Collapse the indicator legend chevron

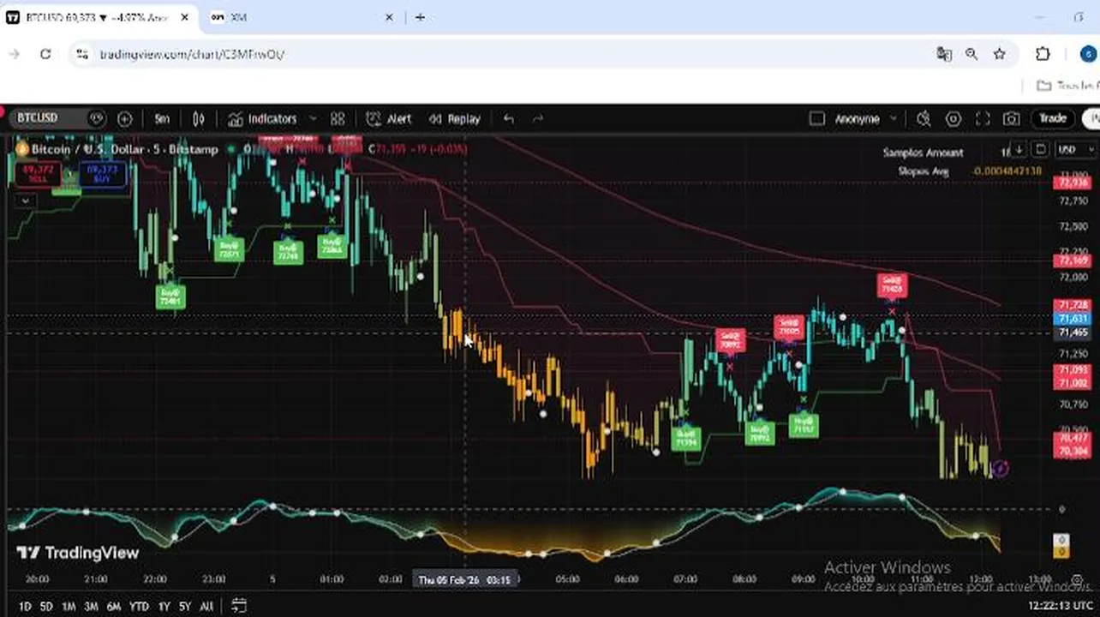click(25, 200)
